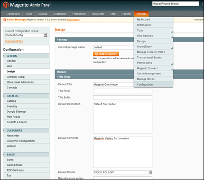Open the Reports menu
This screenshot has height=180, width=204.
coord(126,14)
